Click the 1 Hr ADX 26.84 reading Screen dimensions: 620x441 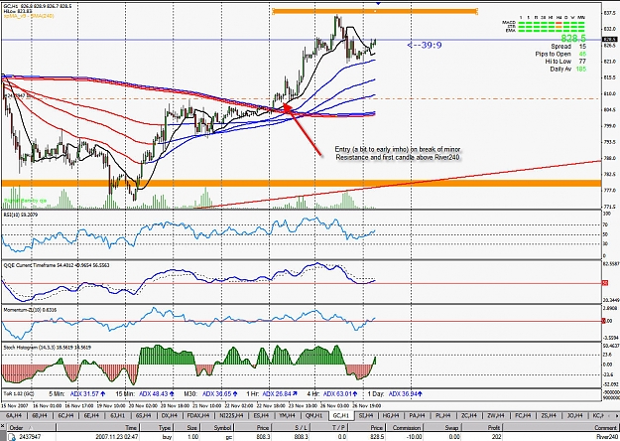271,394
